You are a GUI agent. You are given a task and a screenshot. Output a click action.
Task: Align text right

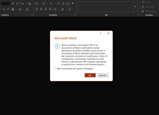coord(46,9)
